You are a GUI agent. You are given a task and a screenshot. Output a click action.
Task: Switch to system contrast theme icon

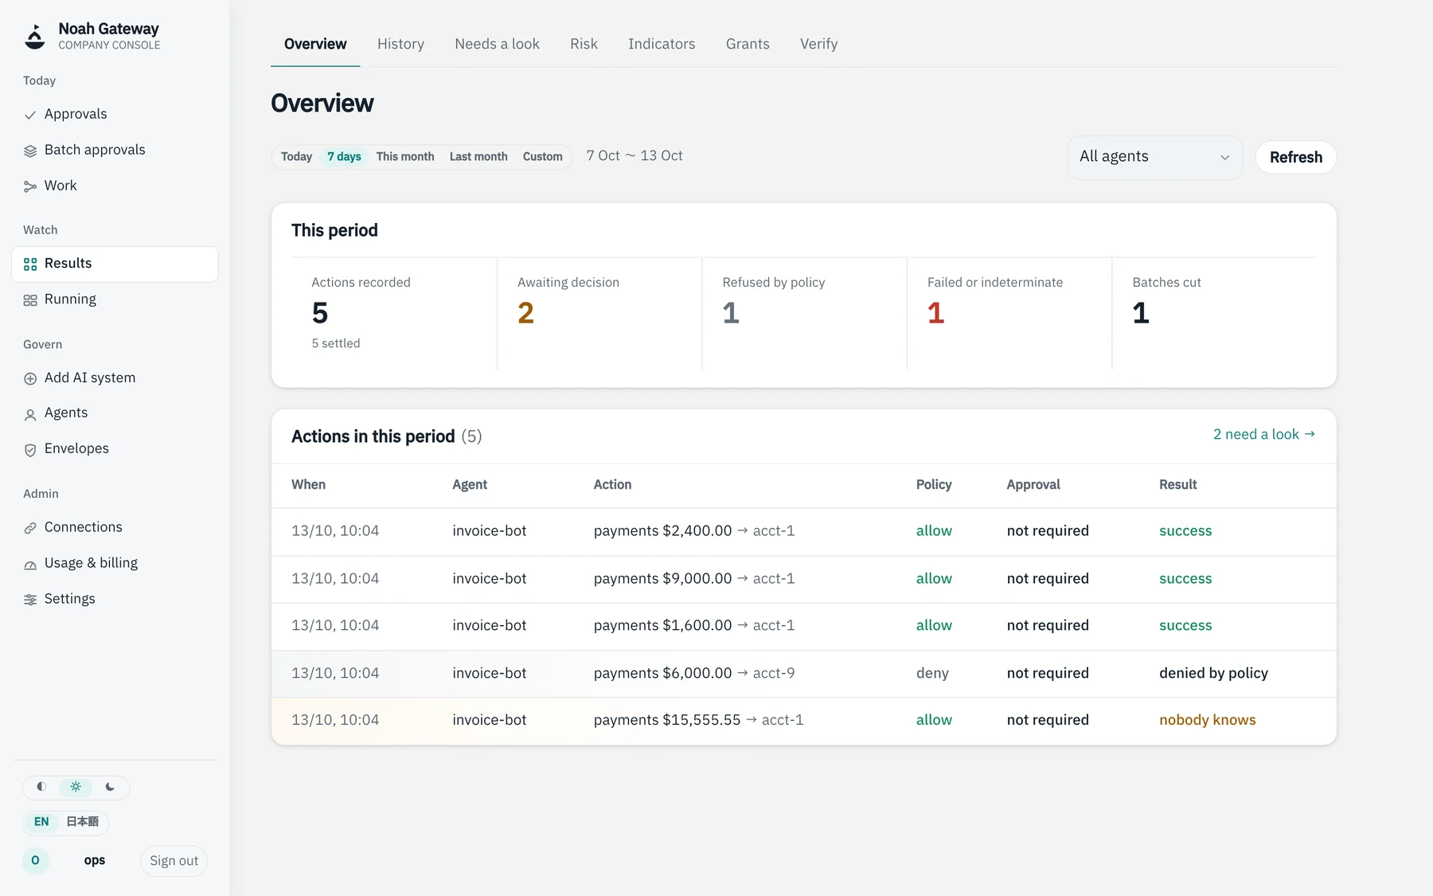coord(41,787)
